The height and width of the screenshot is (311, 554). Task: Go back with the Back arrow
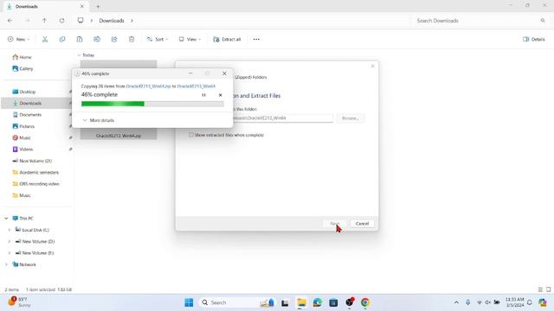tap(10, 21)
